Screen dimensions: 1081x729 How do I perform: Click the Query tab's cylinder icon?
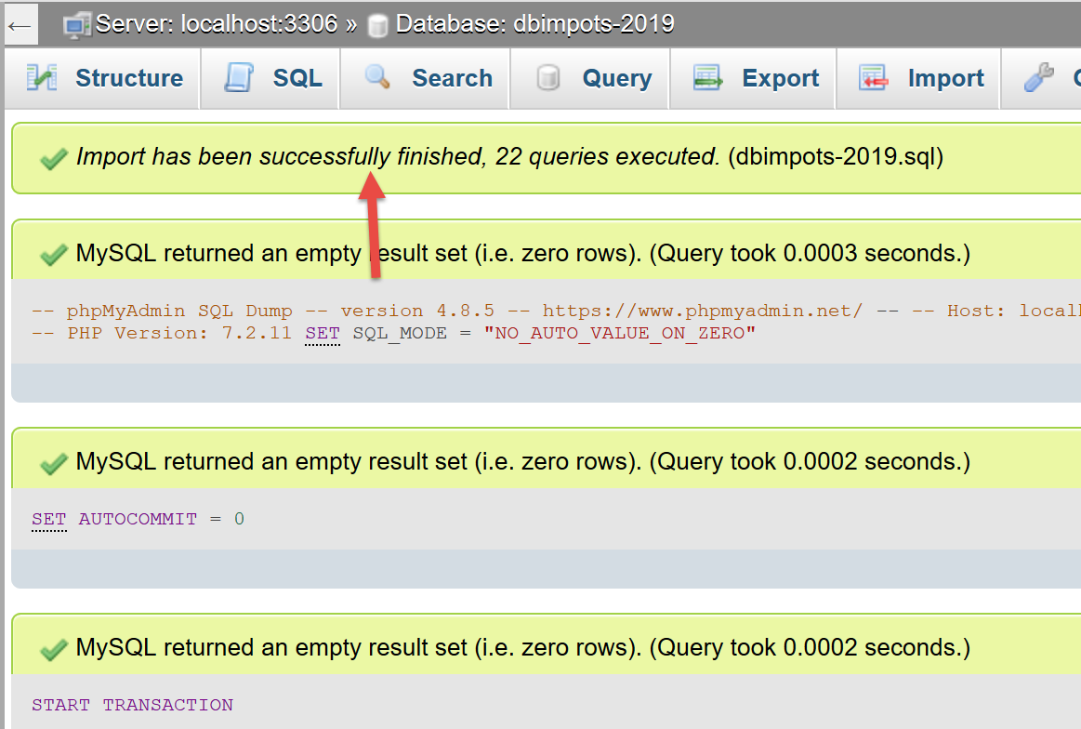(x=548, y=78)
